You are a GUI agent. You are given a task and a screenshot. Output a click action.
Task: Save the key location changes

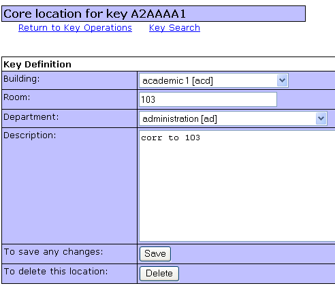[x=155, y=254]
